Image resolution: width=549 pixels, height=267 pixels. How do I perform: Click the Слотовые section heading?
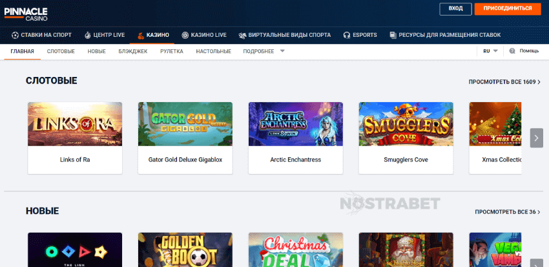52,81
